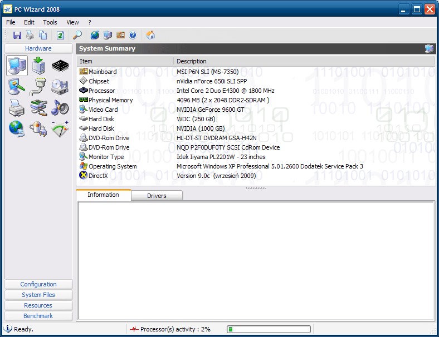Expand the Configuration category panel
Viewport: 439px width, 337px height.
tap(38, 284)
